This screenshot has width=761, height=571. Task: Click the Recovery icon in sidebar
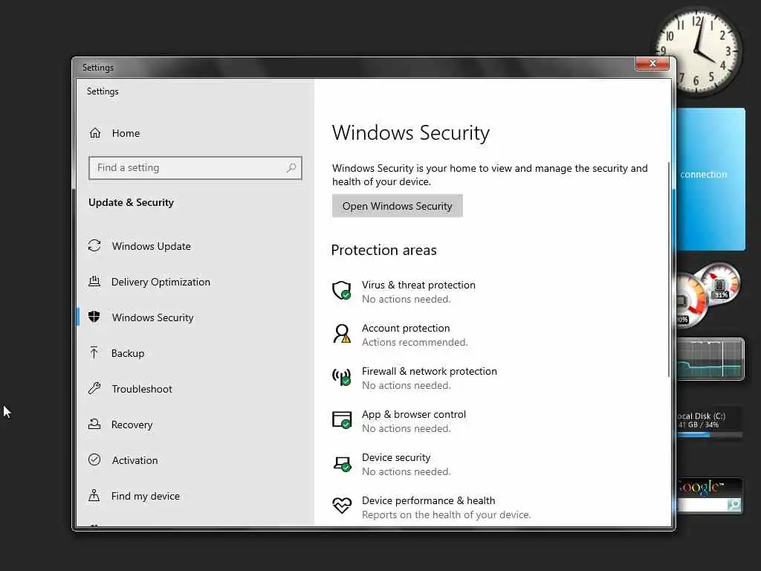coord(94,425)
